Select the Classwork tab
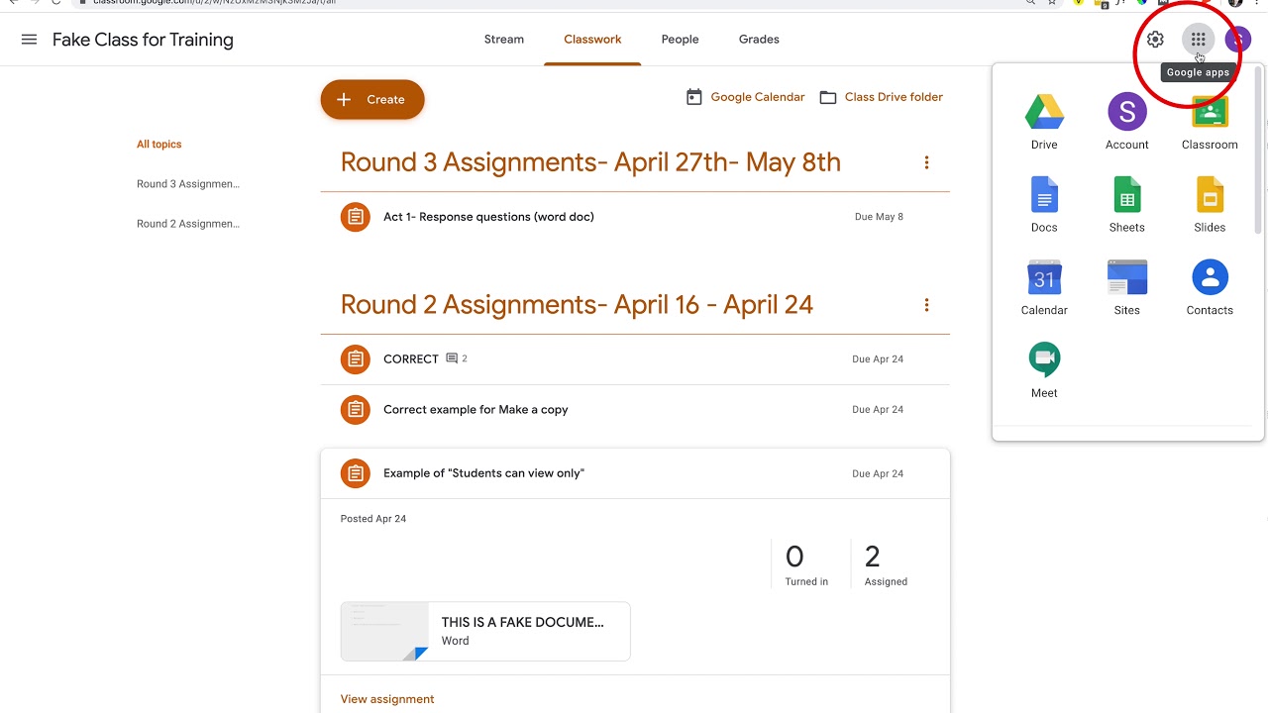This screenshot has width=1268, height=713. click(x=592, y=40)
